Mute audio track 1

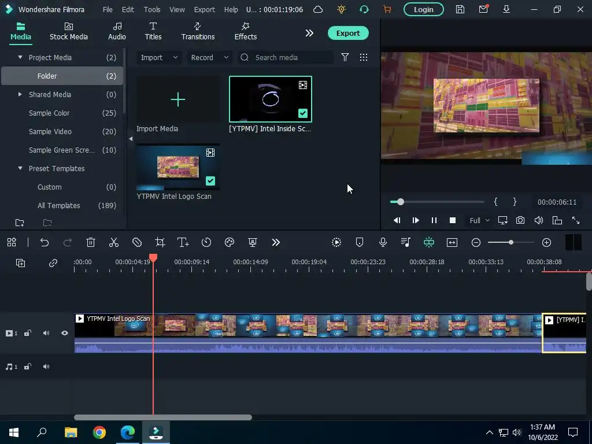46,367
